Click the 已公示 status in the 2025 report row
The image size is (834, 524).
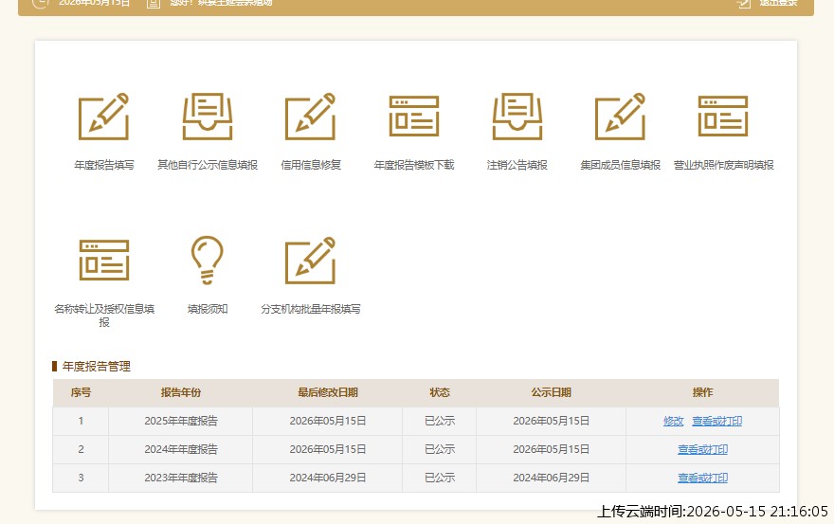pyautogui.click(x=440, y=421)
